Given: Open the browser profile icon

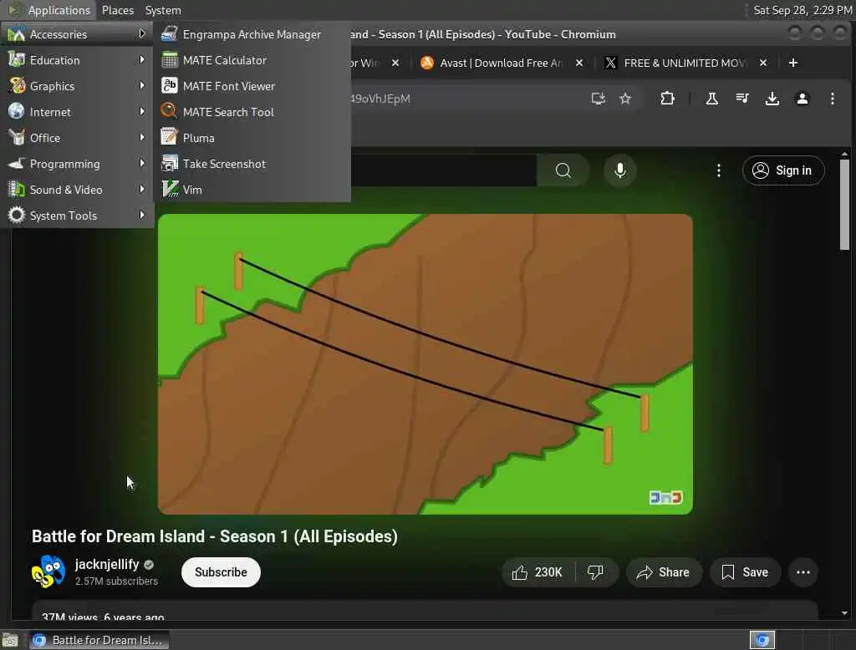Looking at the screenshot, I should 802,99.
